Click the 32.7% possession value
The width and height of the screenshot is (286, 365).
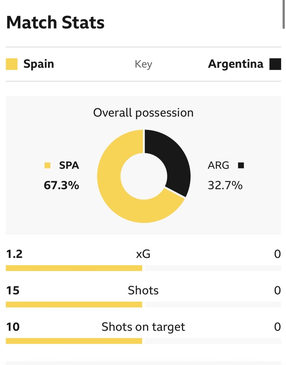pyautogui.click(x=225, y=185)
